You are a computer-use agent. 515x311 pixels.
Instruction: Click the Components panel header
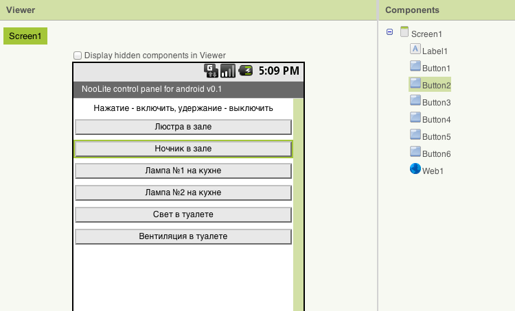pos(447,10)
